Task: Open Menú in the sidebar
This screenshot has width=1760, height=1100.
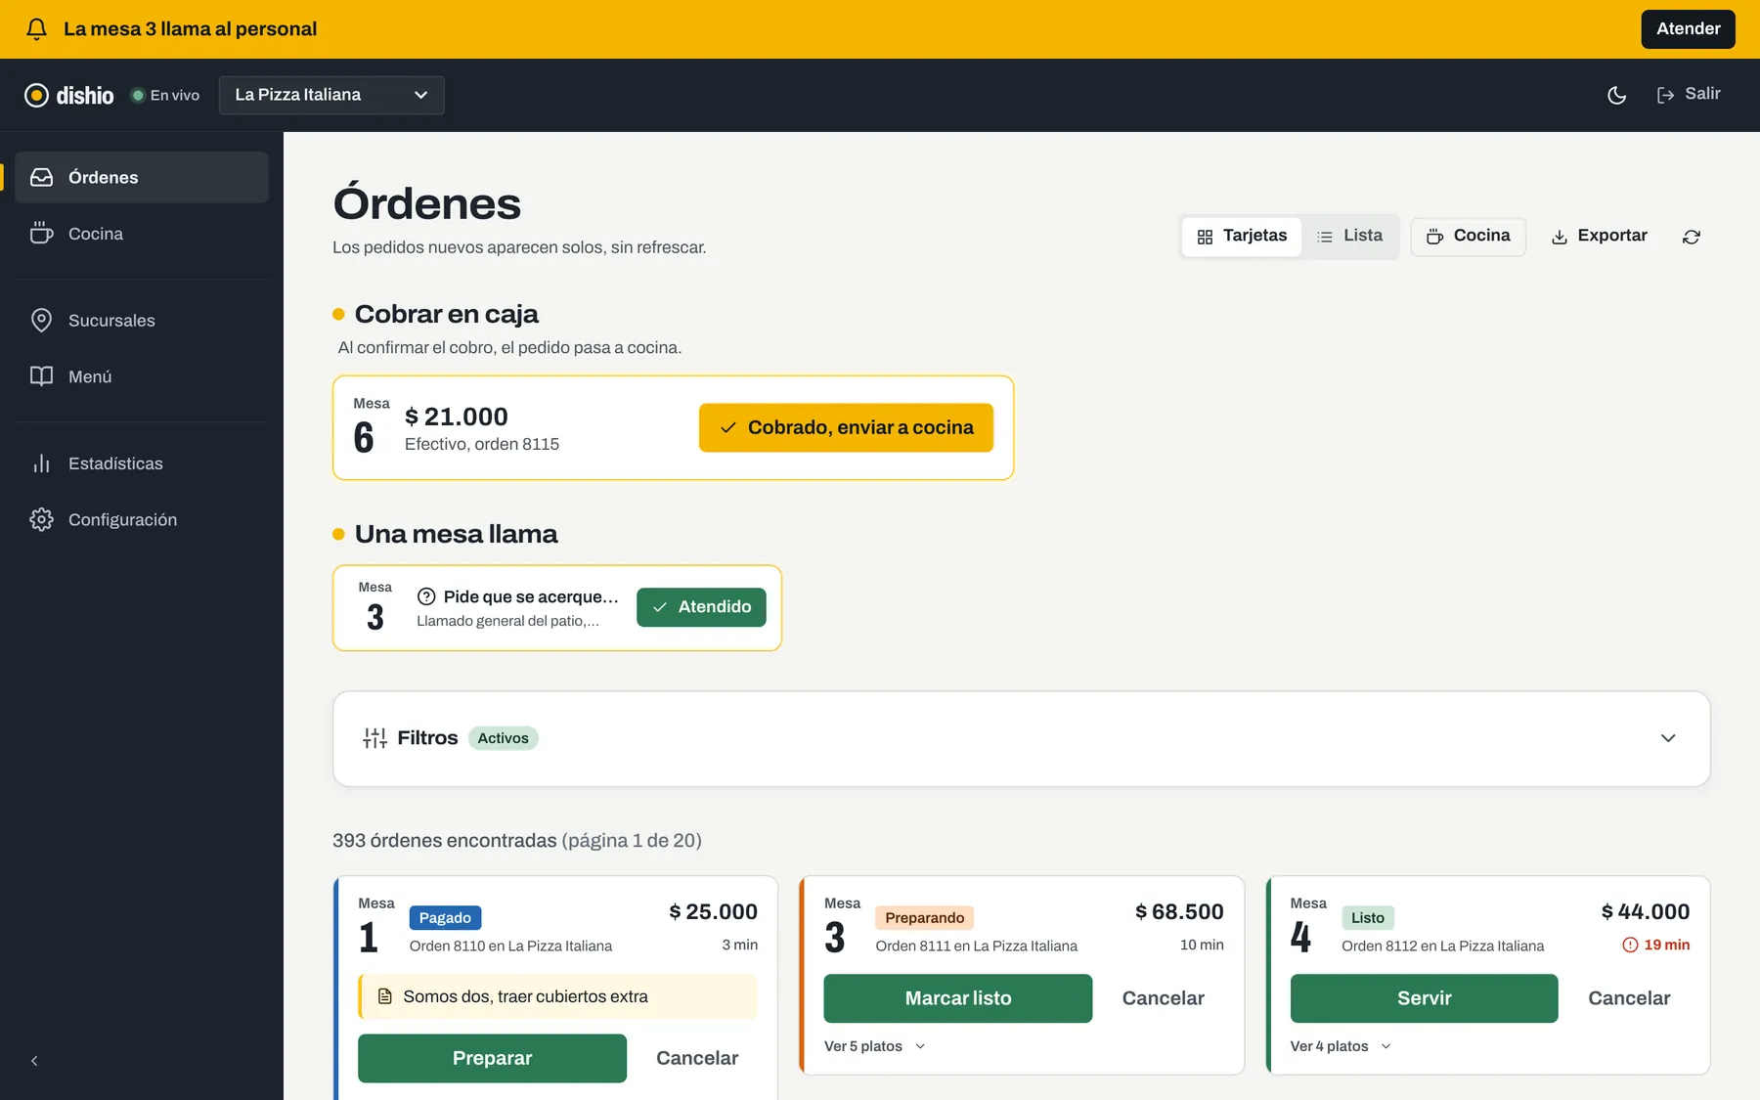Action: click(x=142, y=376)
